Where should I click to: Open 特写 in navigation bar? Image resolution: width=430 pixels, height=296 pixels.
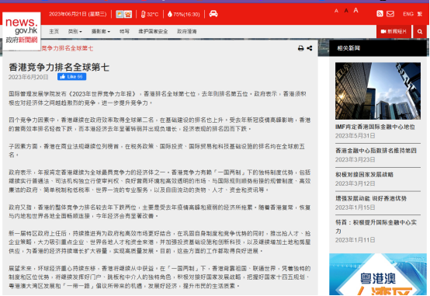point(124,31)
